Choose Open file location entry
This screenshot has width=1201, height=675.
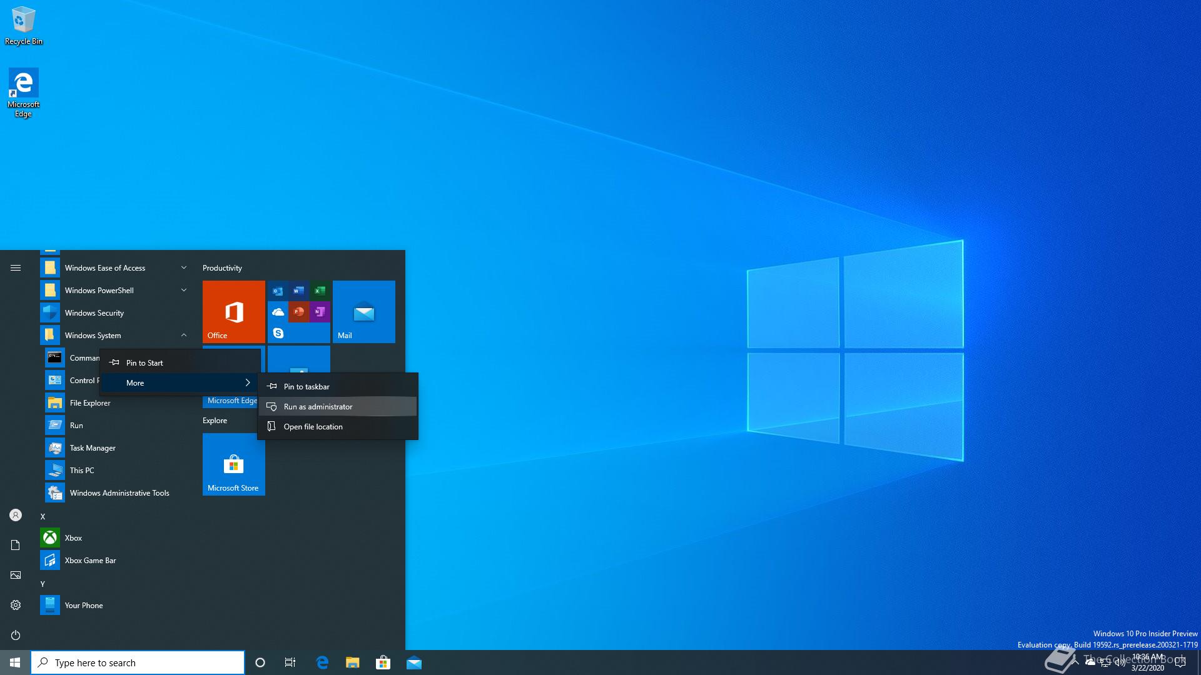coord(313,427)
